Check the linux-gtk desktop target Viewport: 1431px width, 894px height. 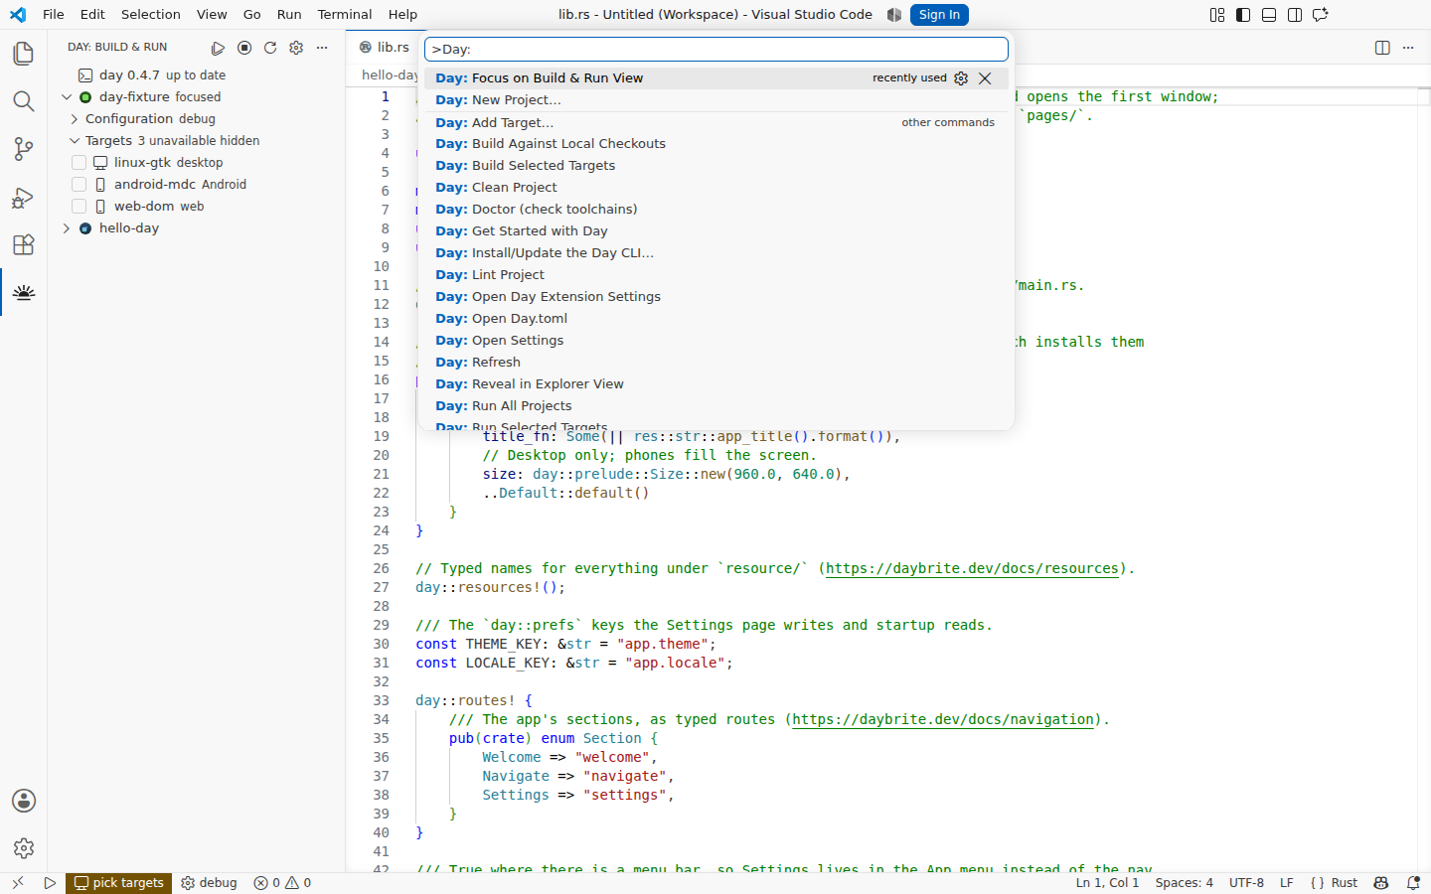point(79,163)
